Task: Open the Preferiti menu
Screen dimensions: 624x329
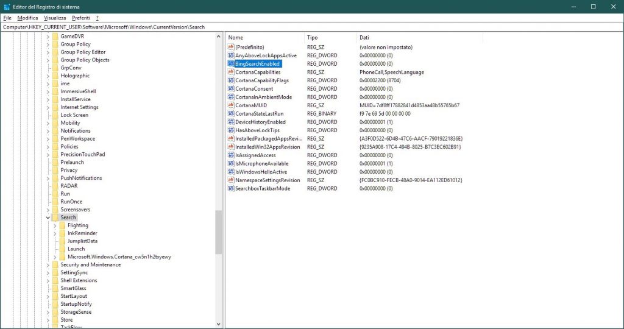Action: point(81,18)
